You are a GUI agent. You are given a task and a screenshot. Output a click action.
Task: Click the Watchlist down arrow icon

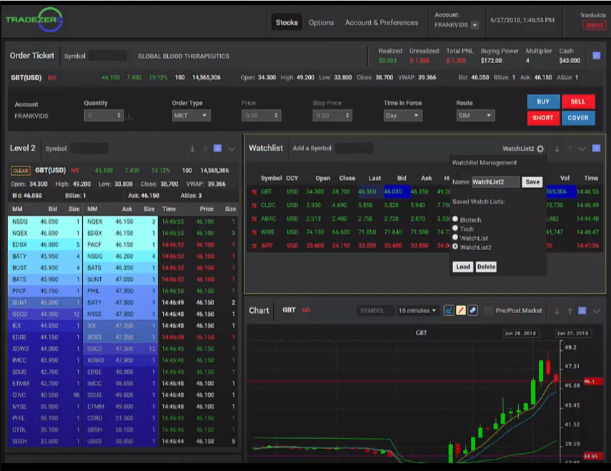557,149
